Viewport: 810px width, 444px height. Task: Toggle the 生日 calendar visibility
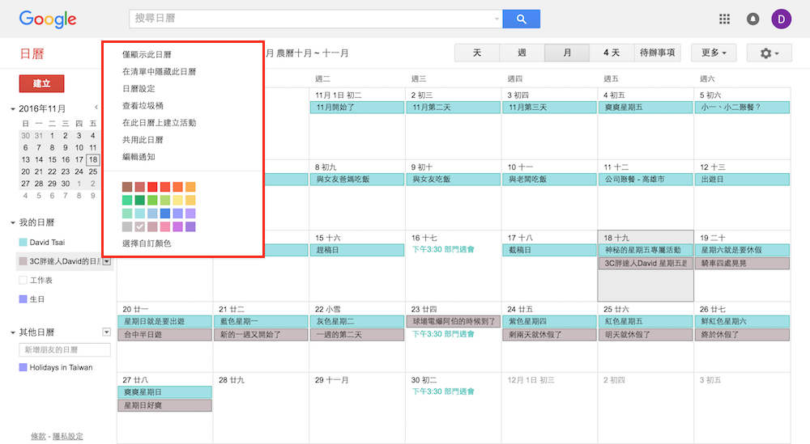pos(23,299)
